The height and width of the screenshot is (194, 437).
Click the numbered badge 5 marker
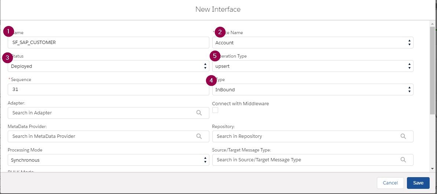[x=215, y=56]
